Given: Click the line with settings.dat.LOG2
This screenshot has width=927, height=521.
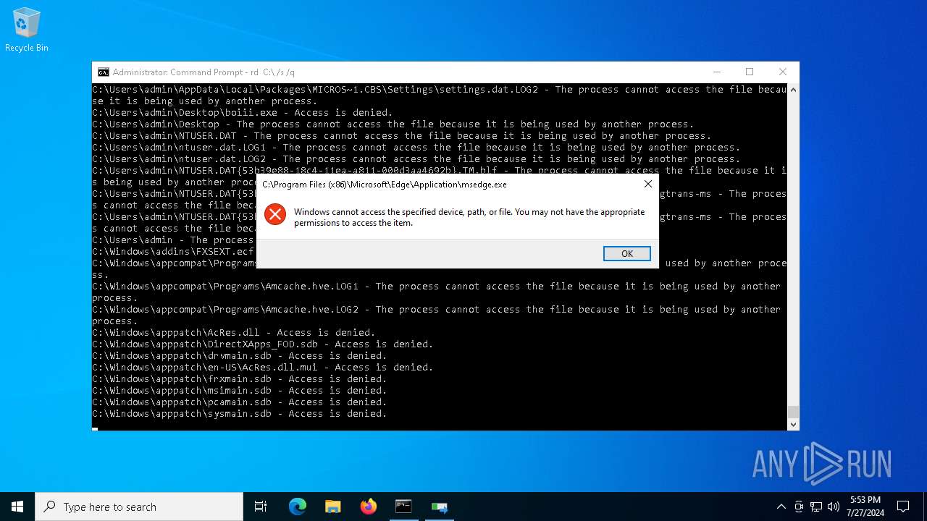Looking at the screenshot, I should point(440,96).
